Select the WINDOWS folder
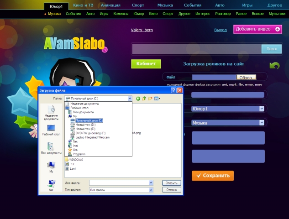 74,160
